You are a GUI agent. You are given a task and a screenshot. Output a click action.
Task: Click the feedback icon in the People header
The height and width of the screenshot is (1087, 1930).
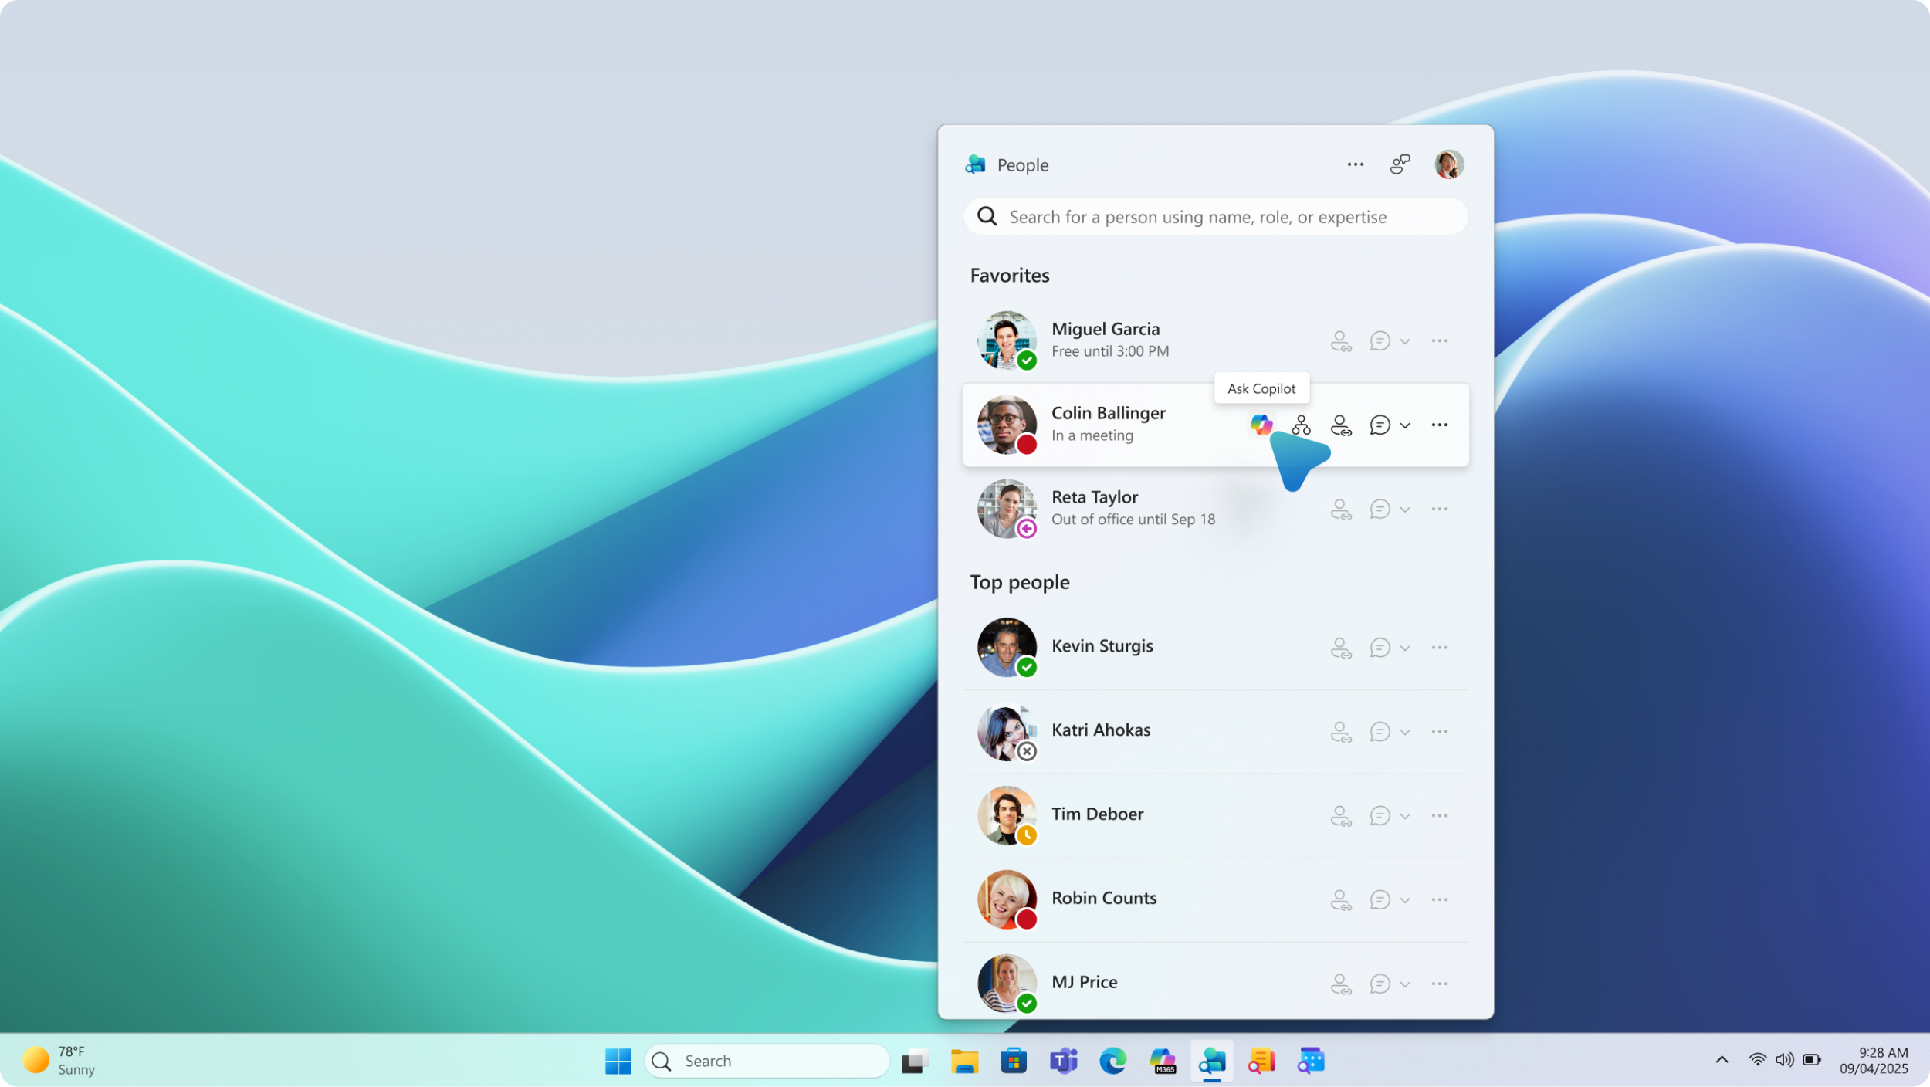click(1399, 164)
